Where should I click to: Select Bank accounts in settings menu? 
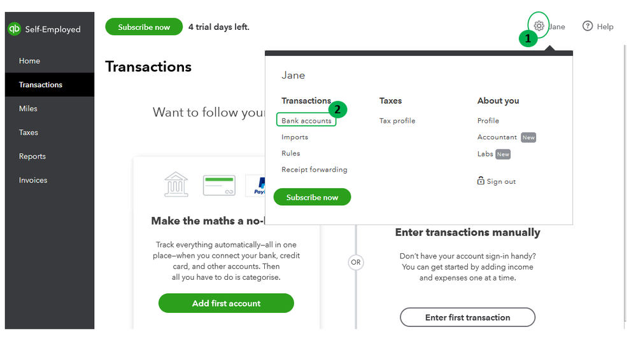(306, 121)
